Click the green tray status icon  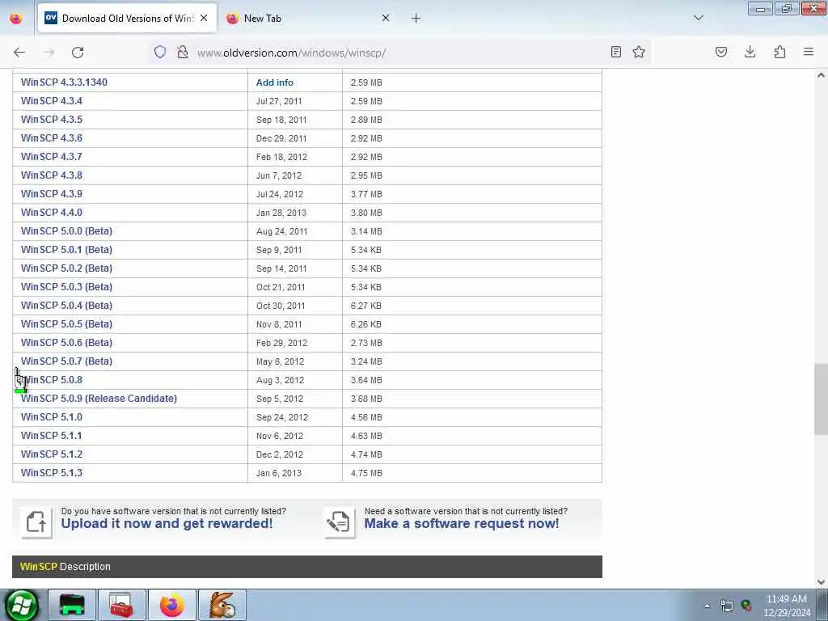(x=746, y=606)
